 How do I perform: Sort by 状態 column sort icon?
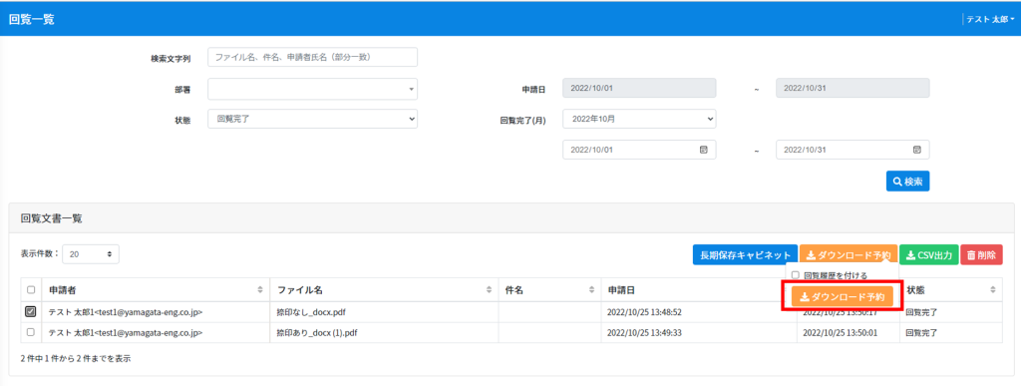coord(994,289)
